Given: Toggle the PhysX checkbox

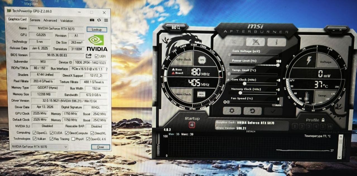Looking at the screenshot, I should coord(73,139).
